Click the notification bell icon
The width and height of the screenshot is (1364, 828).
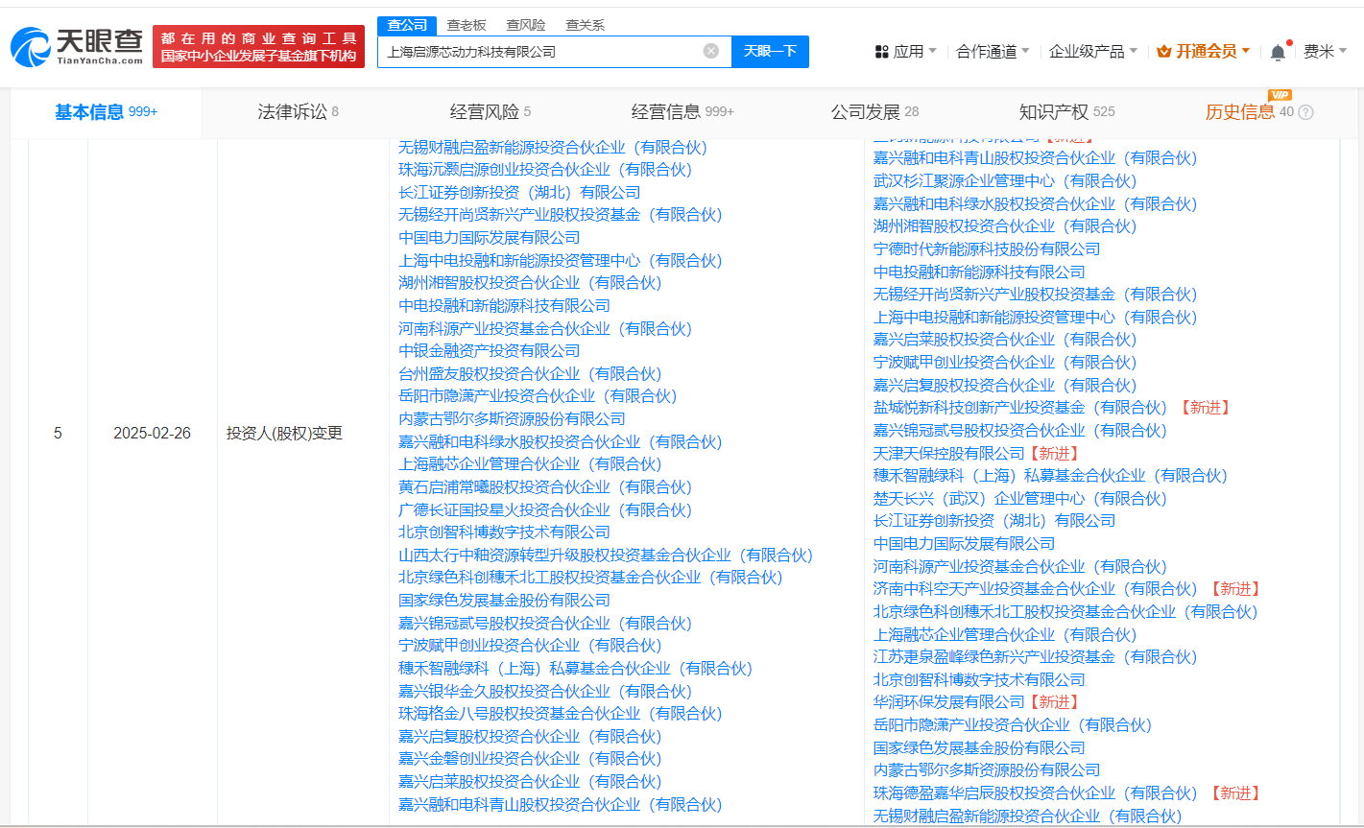(x=1278, y=52)
